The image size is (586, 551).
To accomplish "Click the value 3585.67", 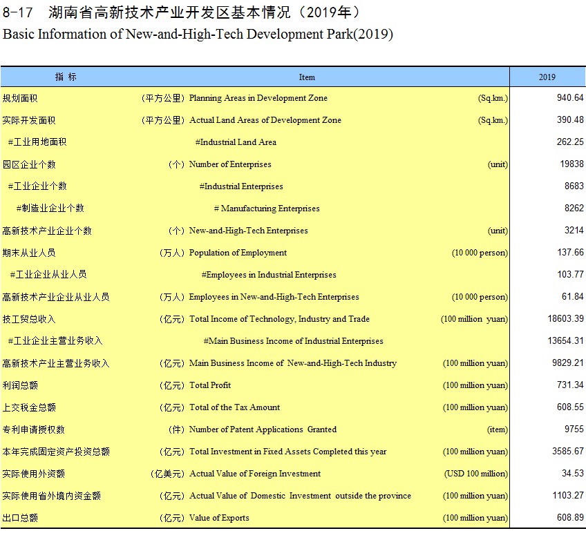I will (568, 451).
